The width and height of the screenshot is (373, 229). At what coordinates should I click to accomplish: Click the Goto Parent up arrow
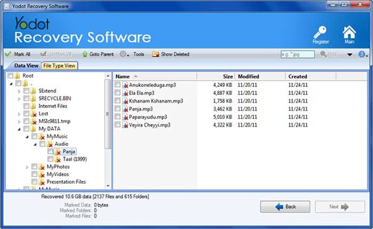pyautogui.click(x=85, y=54)
